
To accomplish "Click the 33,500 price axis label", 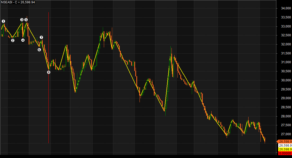I will pos(286,17).
